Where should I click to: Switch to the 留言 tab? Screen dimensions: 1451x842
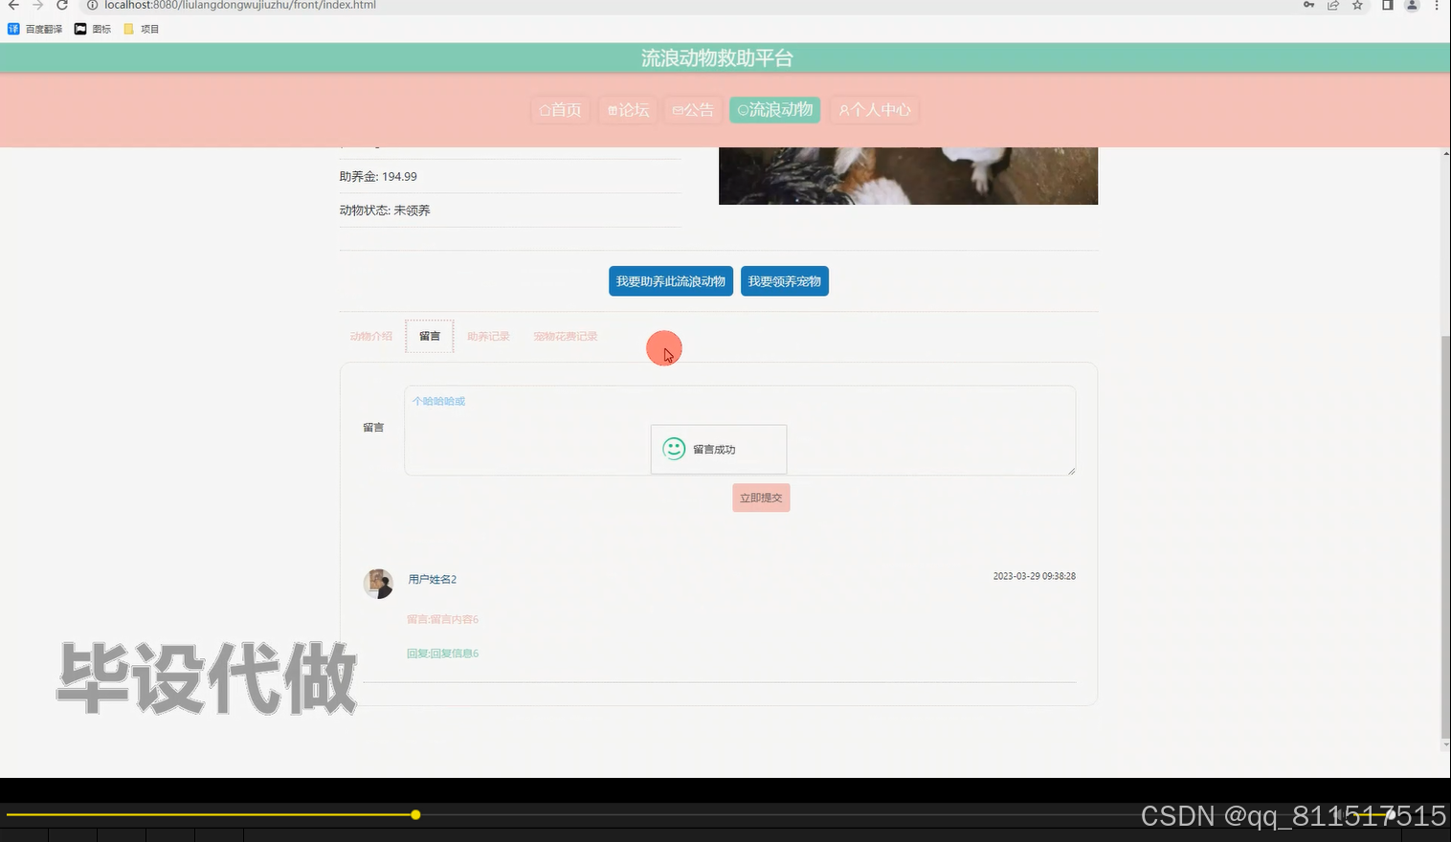pyautogui.click(x=430, y=337)
